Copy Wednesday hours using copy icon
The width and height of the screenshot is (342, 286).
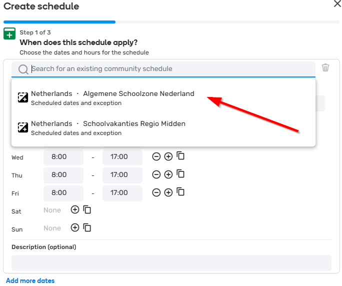click(181, 156)
